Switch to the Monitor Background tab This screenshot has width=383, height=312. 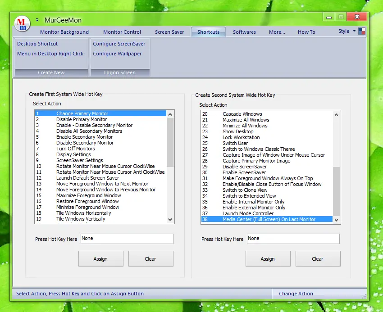[64, 32]
